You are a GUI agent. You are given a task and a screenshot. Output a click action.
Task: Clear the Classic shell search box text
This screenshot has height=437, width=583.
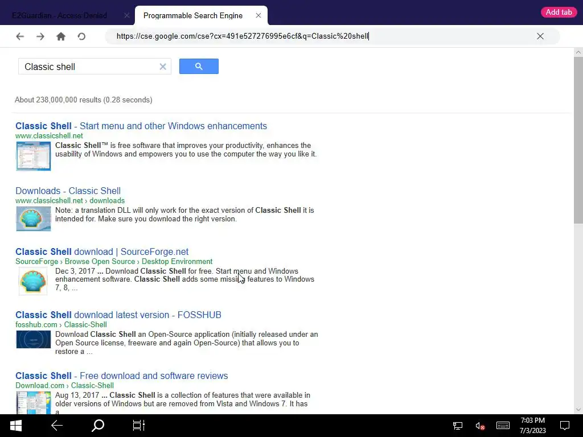coord(163,67)
